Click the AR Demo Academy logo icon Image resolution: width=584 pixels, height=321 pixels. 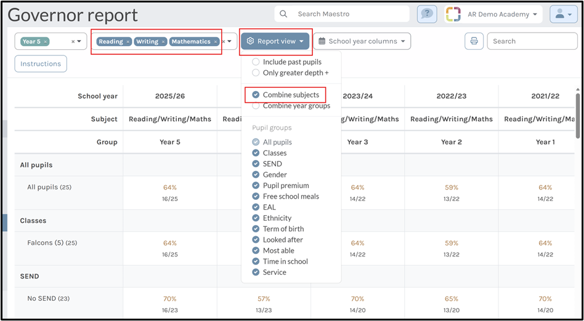point(453,14)
